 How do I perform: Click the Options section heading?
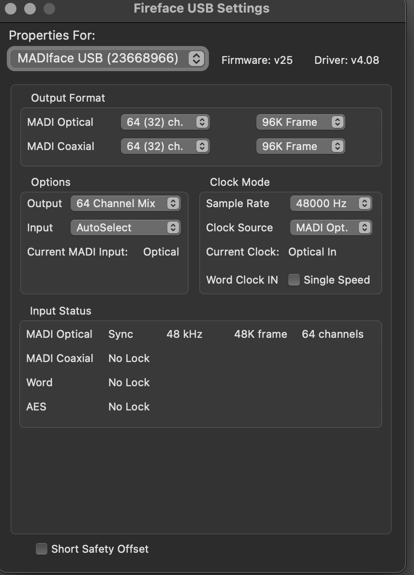51,182
